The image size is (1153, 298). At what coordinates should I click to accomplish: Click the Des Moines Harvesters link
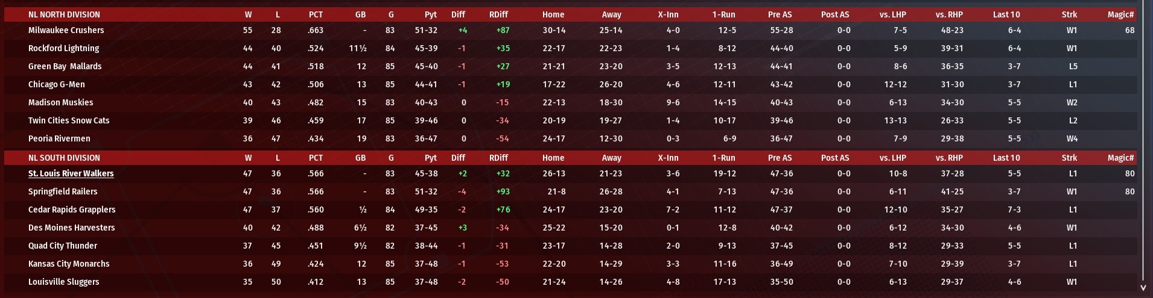click(71, 228)
